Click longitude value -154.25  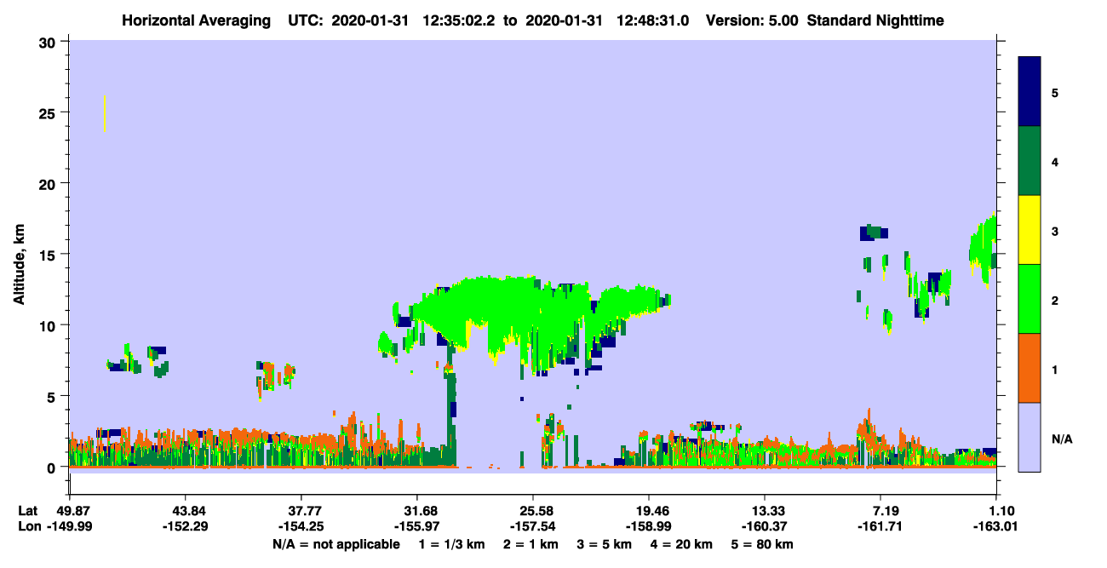click(x=301, y=526)
